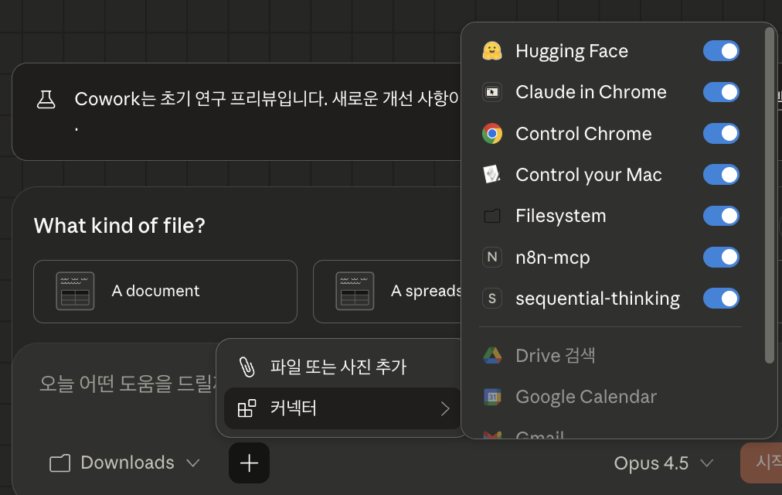Screen dimensions: 782x495
Task: Click the paperclip attach icon
Action: [x=246, y=367]
